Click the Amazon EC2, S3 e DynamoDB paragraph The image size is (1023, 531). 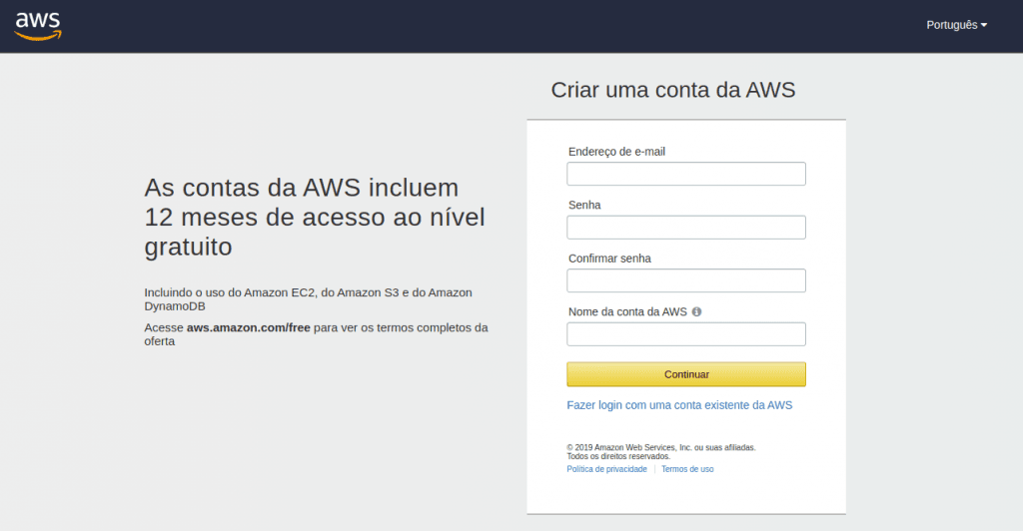tap(308, 298)
